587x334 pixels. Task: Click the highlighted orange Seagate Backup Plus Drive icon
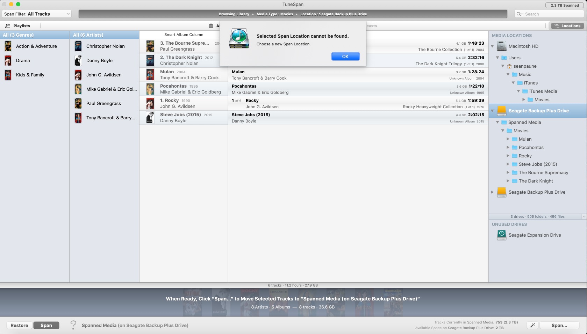pos(501,111)
